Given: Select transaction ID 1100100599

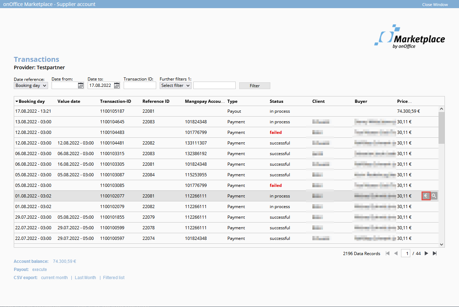Looking at the screenshot, I should [112, 228].
